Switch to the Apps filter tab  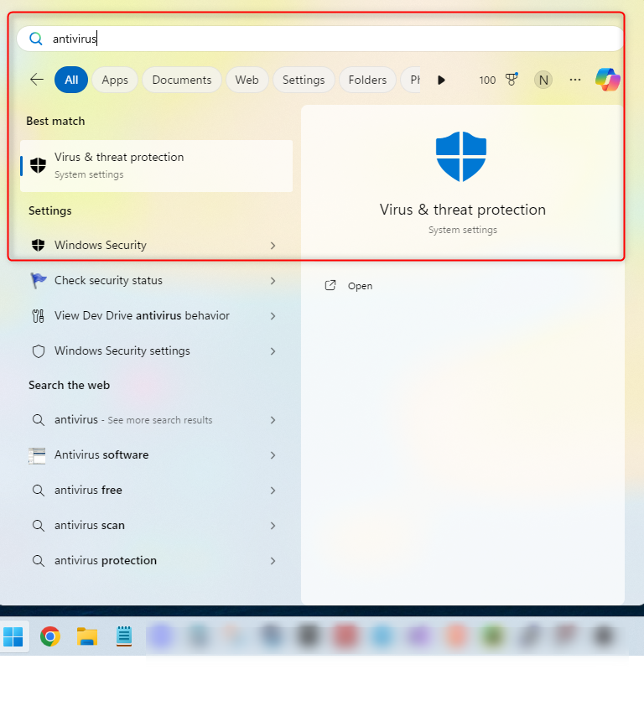pyautogui.click(x=115, y=80)
